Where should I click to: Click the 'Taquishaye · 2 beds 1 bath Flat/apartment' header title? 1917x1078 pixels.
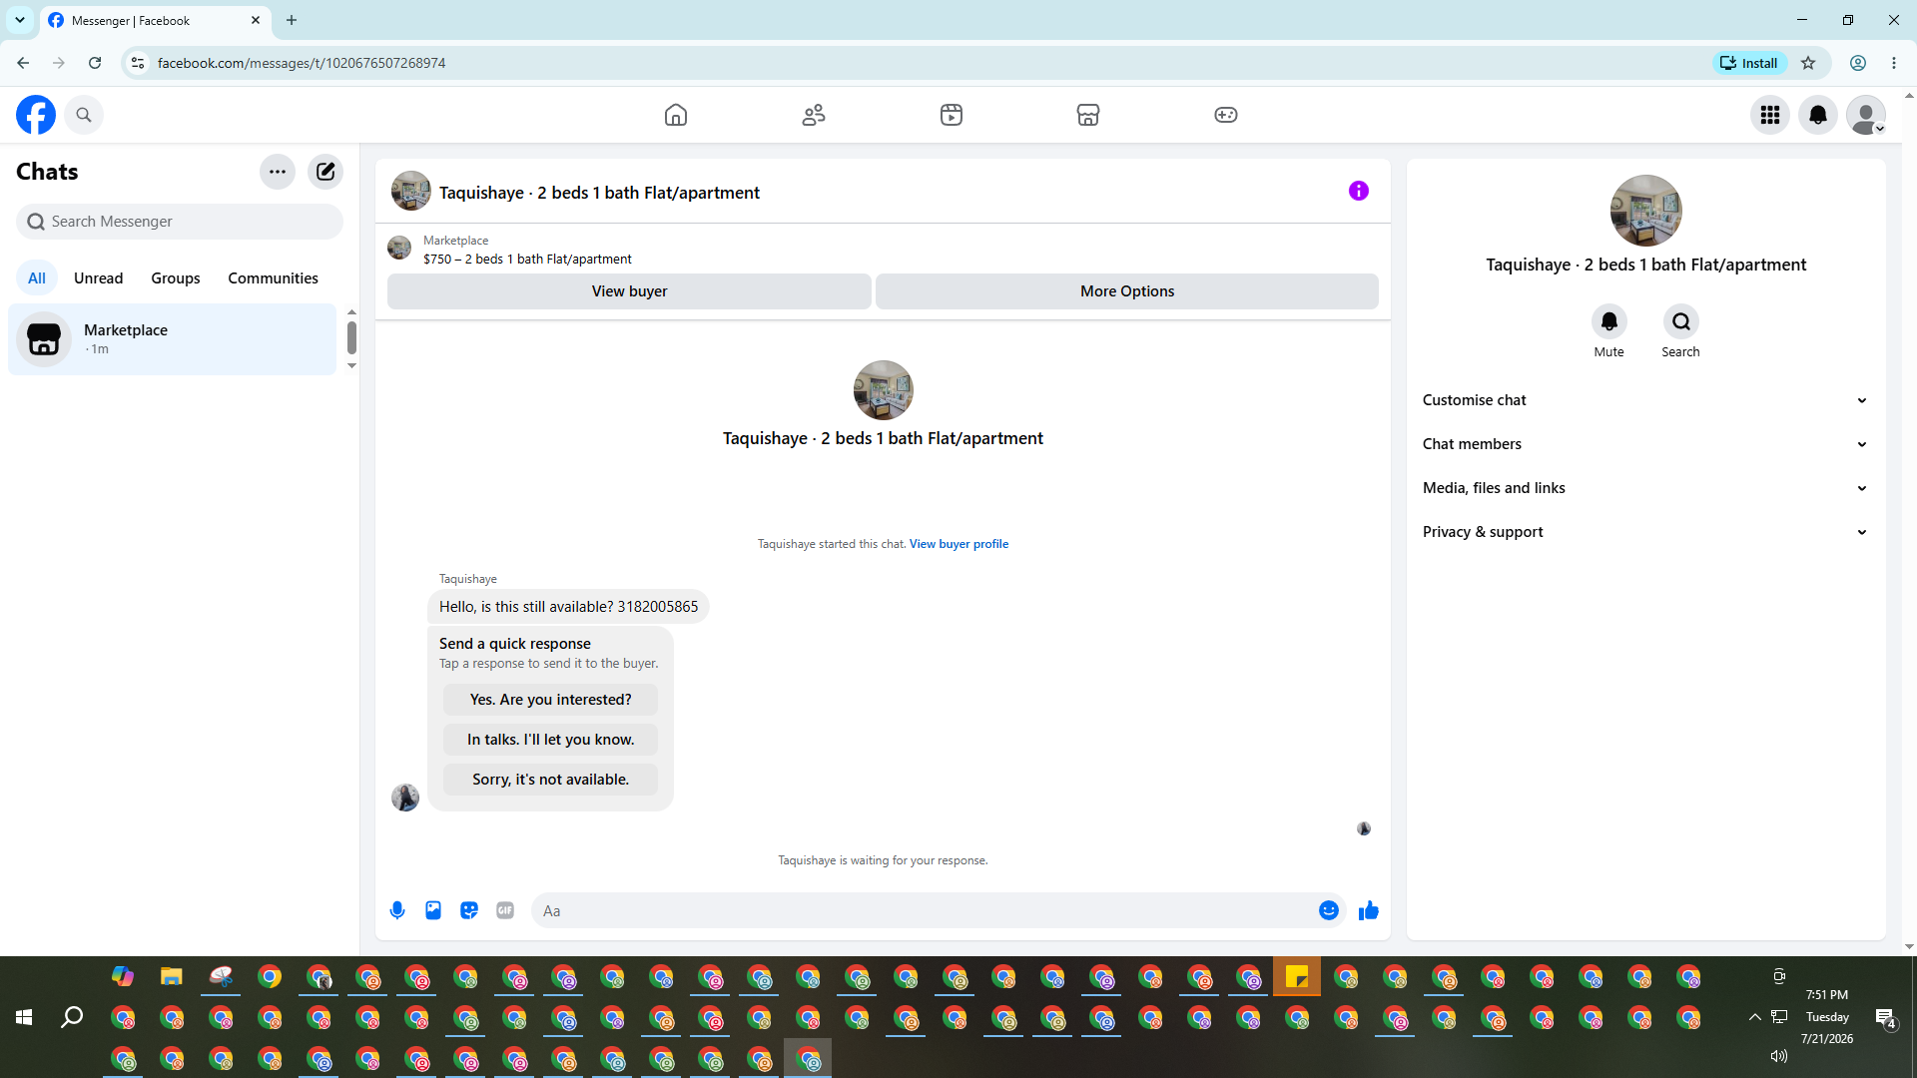pos(599,193)
